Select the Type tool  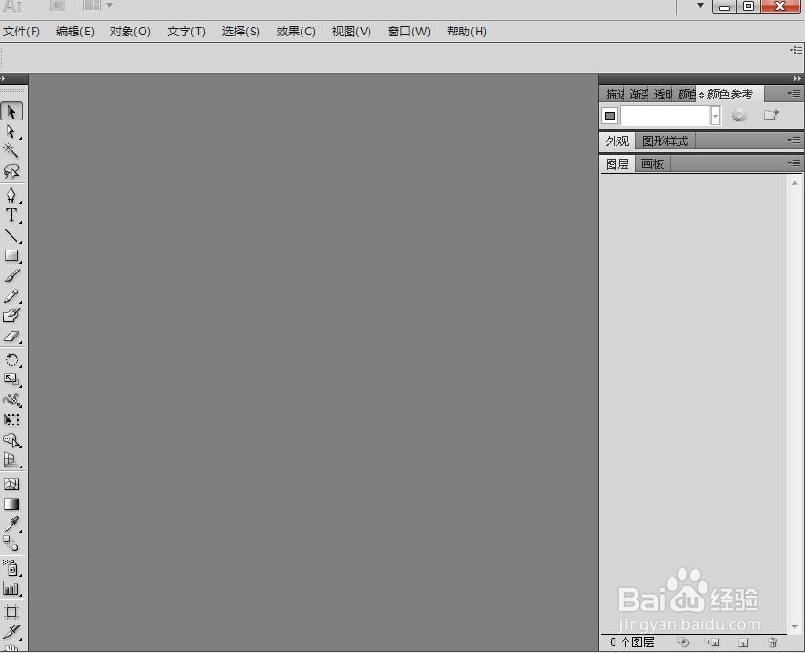pyautogui.click(x=11, y=215)
